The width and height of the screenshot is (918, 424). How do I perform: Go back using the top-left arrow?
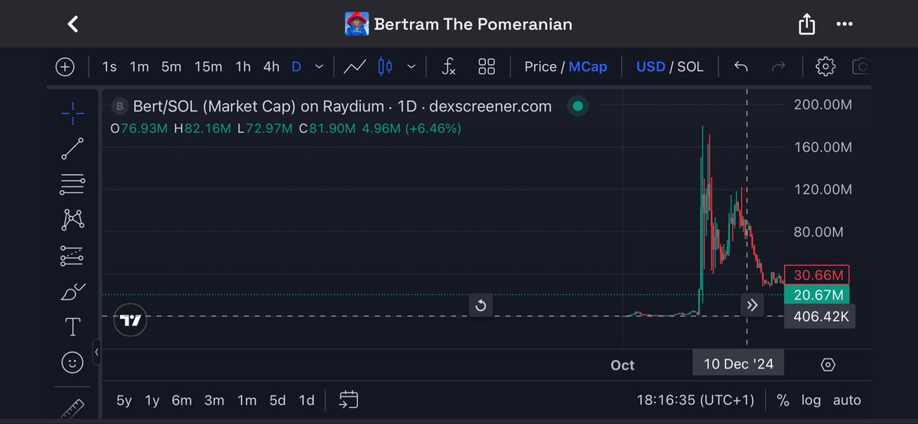coord(73,24)
